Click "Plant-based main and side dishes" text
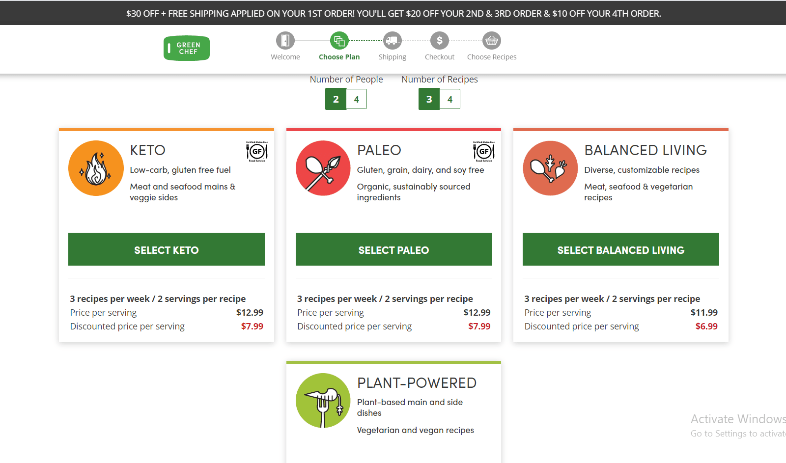The width and height of the screenshot is (786, 463). [x=410, y=408]
